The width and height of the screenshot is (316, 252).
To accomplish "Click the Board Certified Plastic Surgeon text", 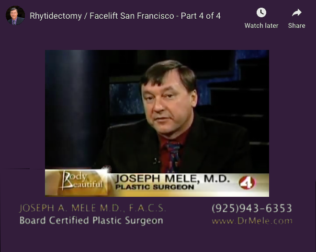I will [91, 220].
